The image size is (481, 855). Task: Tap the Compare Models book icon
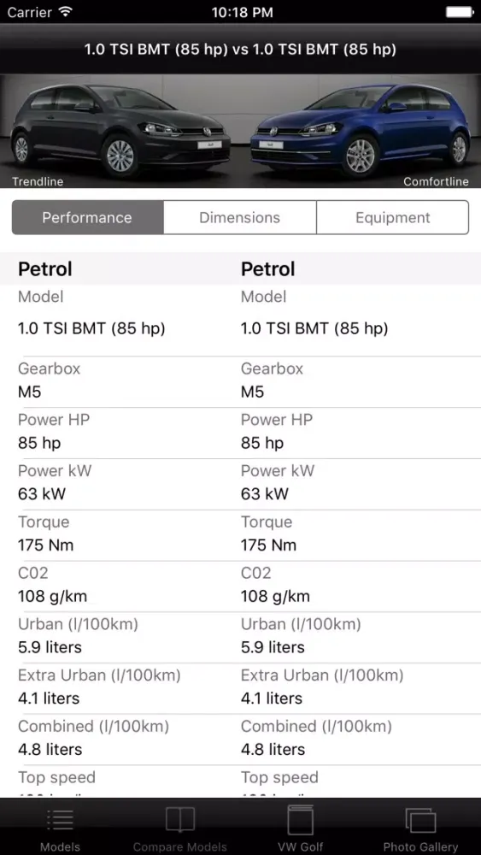(x=179, y=820)
